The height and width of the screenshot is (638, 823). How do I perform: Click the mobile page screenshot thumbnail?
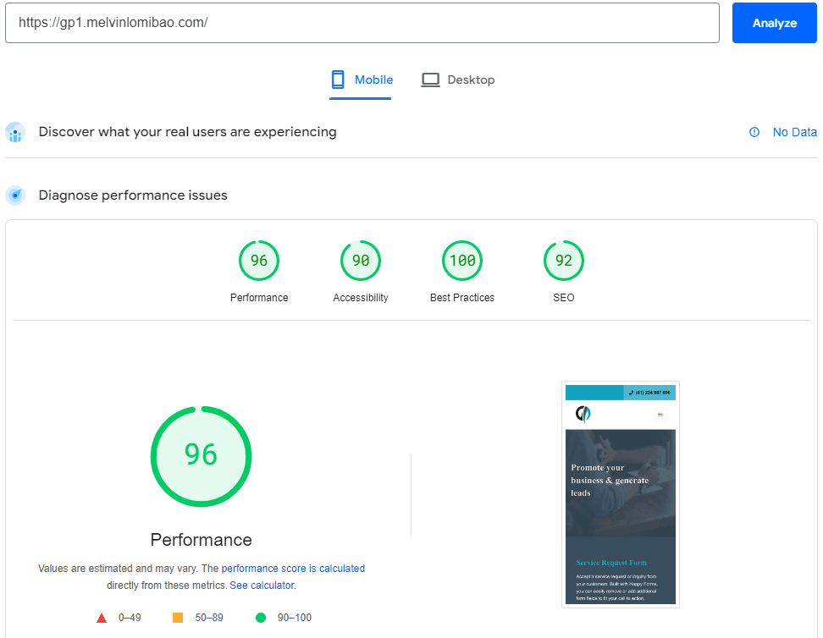click(621, 494)
